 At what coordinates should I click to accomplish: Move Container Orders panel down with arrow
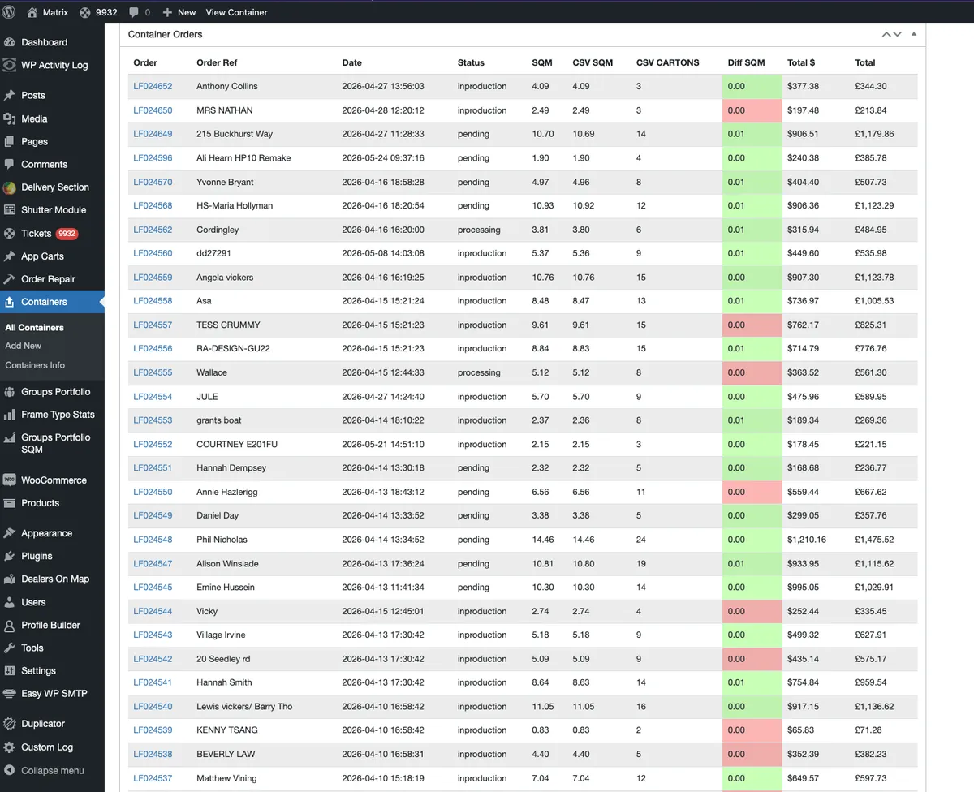point(897,34)
